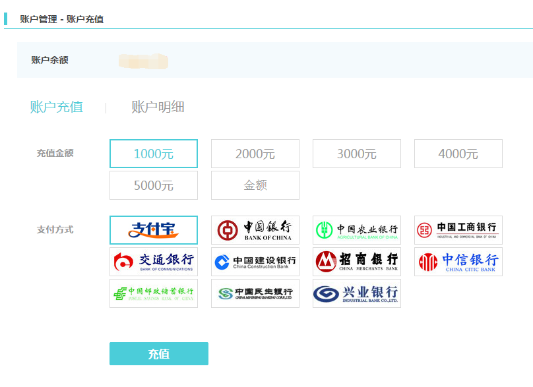Click the 账户管理 - 账户充值 heading
This screenshot has height=387, width=533.
tap(61, 19)
